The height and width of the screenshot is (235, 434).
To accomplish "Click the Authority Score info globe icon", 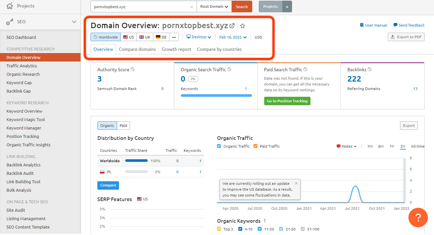I will [133, 70].
